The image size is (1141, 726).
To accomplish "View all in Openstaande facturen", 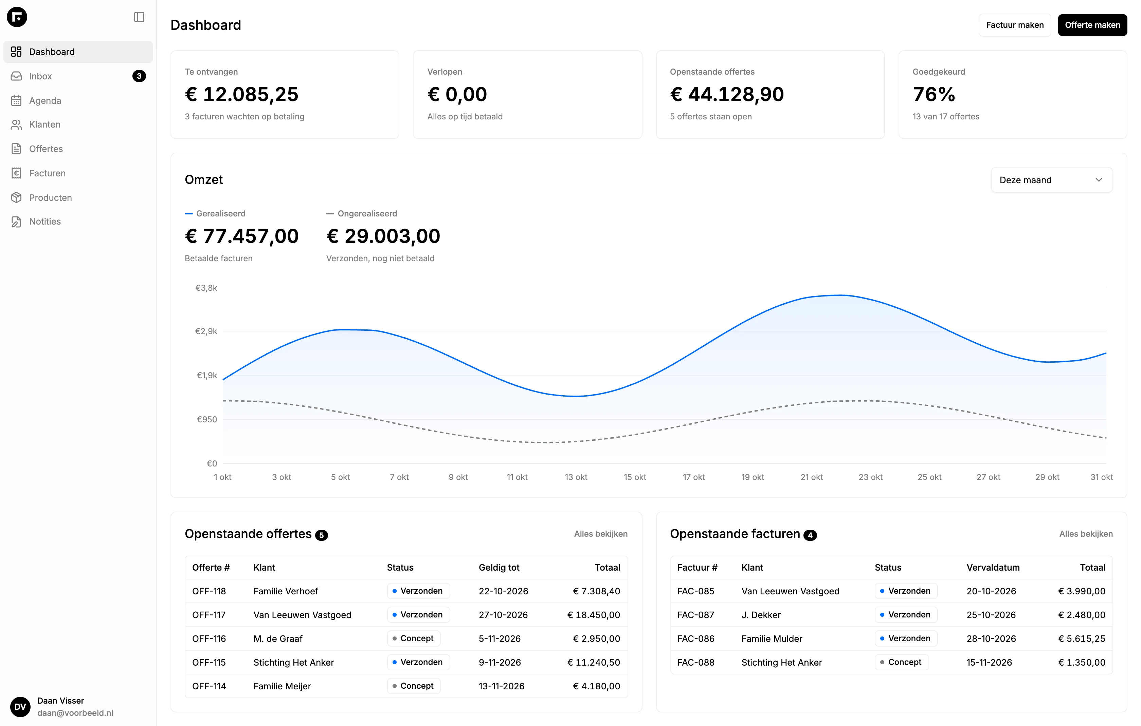I will (x=1086, y=534).
